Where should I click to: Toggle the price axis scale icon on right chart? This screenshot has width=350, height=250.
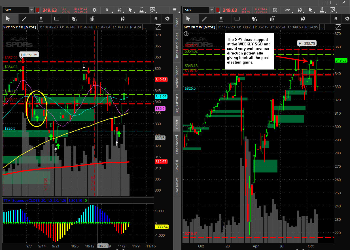coord(338,27)
